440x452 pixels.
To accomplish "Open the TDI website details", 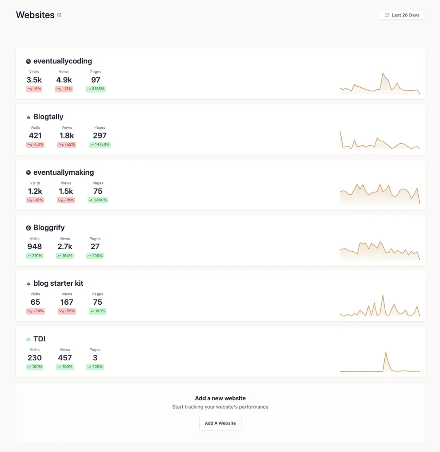I will pyautogui.click(x=39, y=339).
